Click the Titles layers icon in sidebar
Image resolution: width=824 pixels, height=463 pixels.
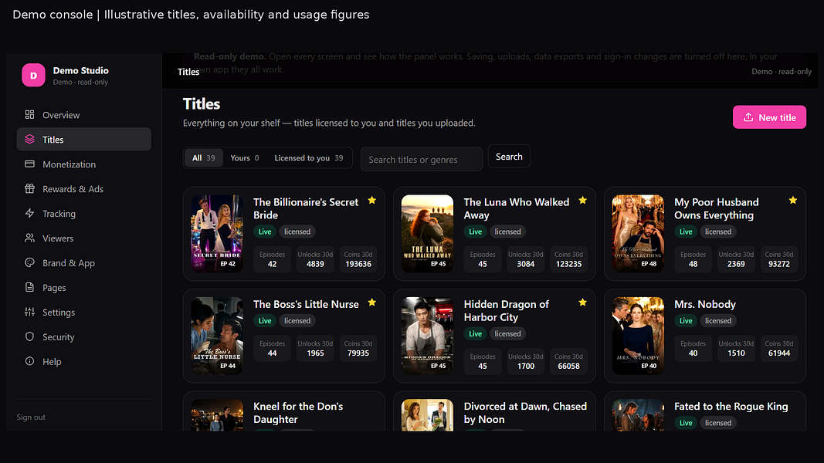pos(29,139)
